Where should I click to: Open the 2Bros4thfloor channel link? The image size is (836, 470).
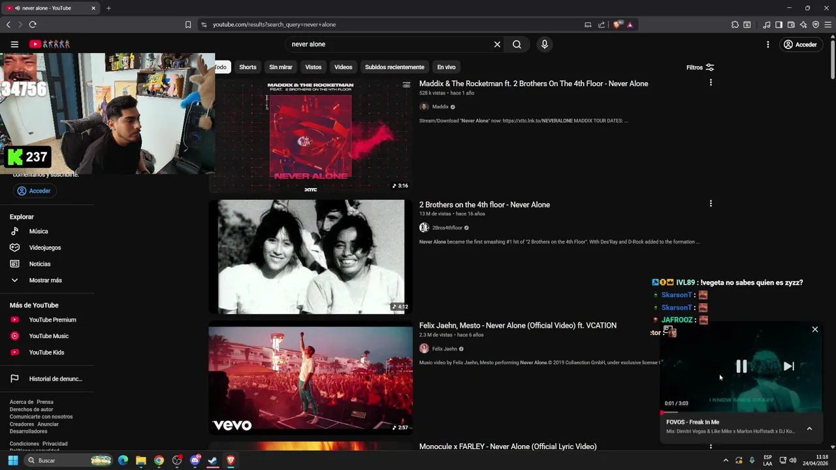(447, 228)
